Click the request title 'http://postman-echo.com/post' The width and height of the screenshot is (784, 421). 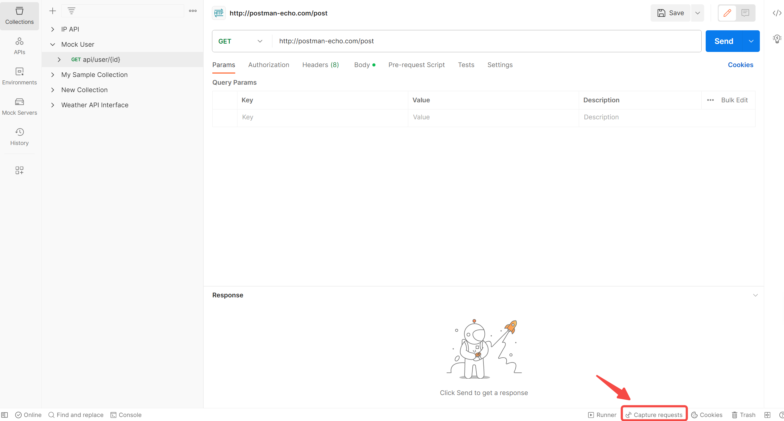(x=278, y=13)
